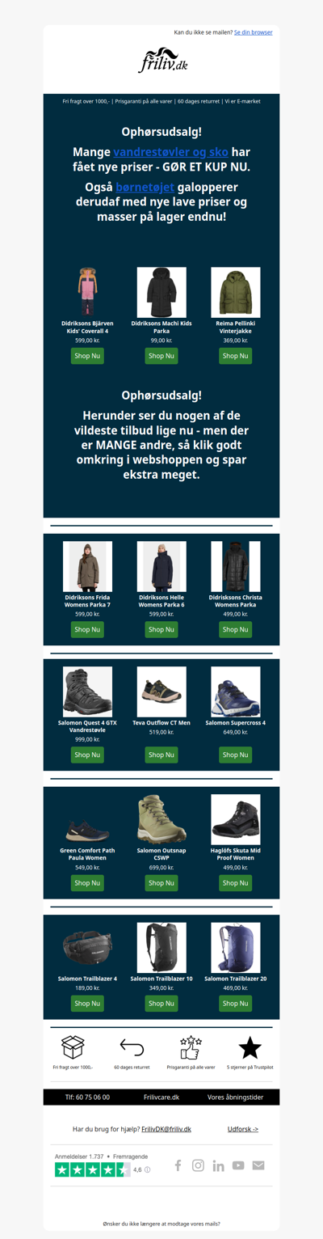Screen dimensions: 323x1239
Task: Open Se din browser link
Action: pos(253,32)
